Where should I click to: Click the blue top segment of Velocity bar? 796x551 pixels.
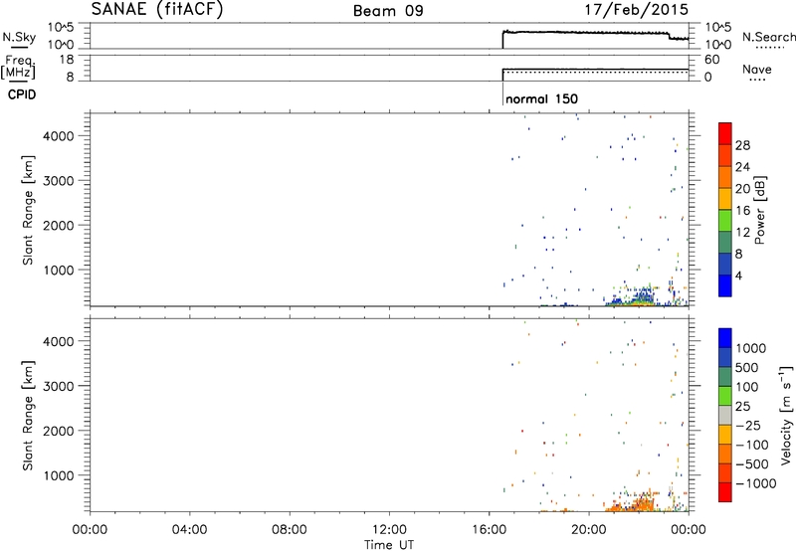[725, 338]
